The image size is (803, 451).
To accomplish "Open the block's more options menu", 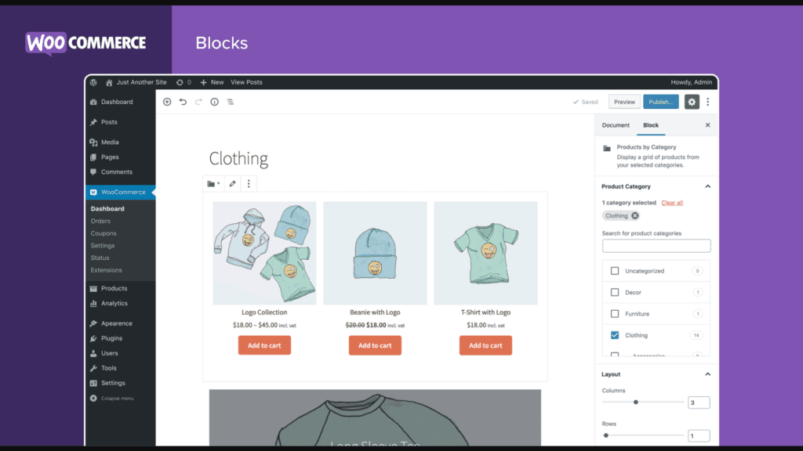I will point(249,183).
